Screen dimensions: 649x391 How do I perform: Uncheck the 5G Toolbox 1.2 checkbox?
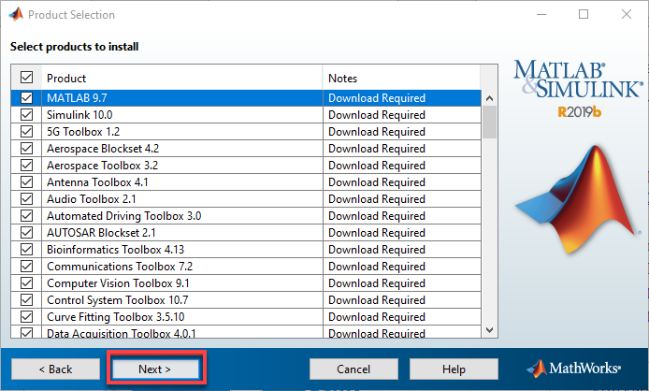click(x=26, y=131)
